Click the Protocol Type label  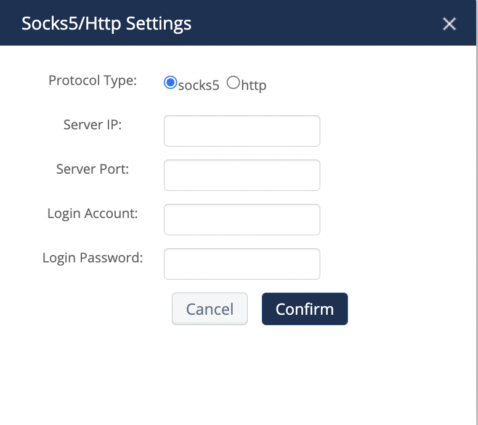pos(92,81)
